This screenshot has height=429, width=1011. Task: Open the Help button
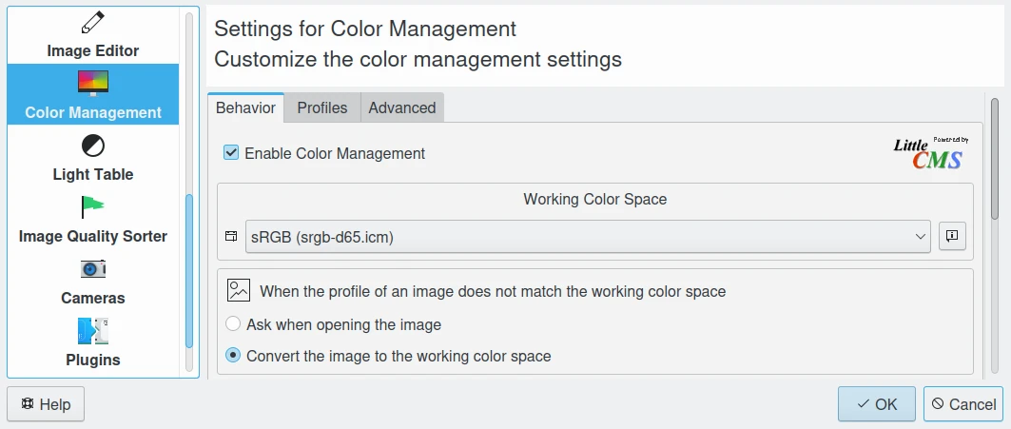[x=46, y=404]
